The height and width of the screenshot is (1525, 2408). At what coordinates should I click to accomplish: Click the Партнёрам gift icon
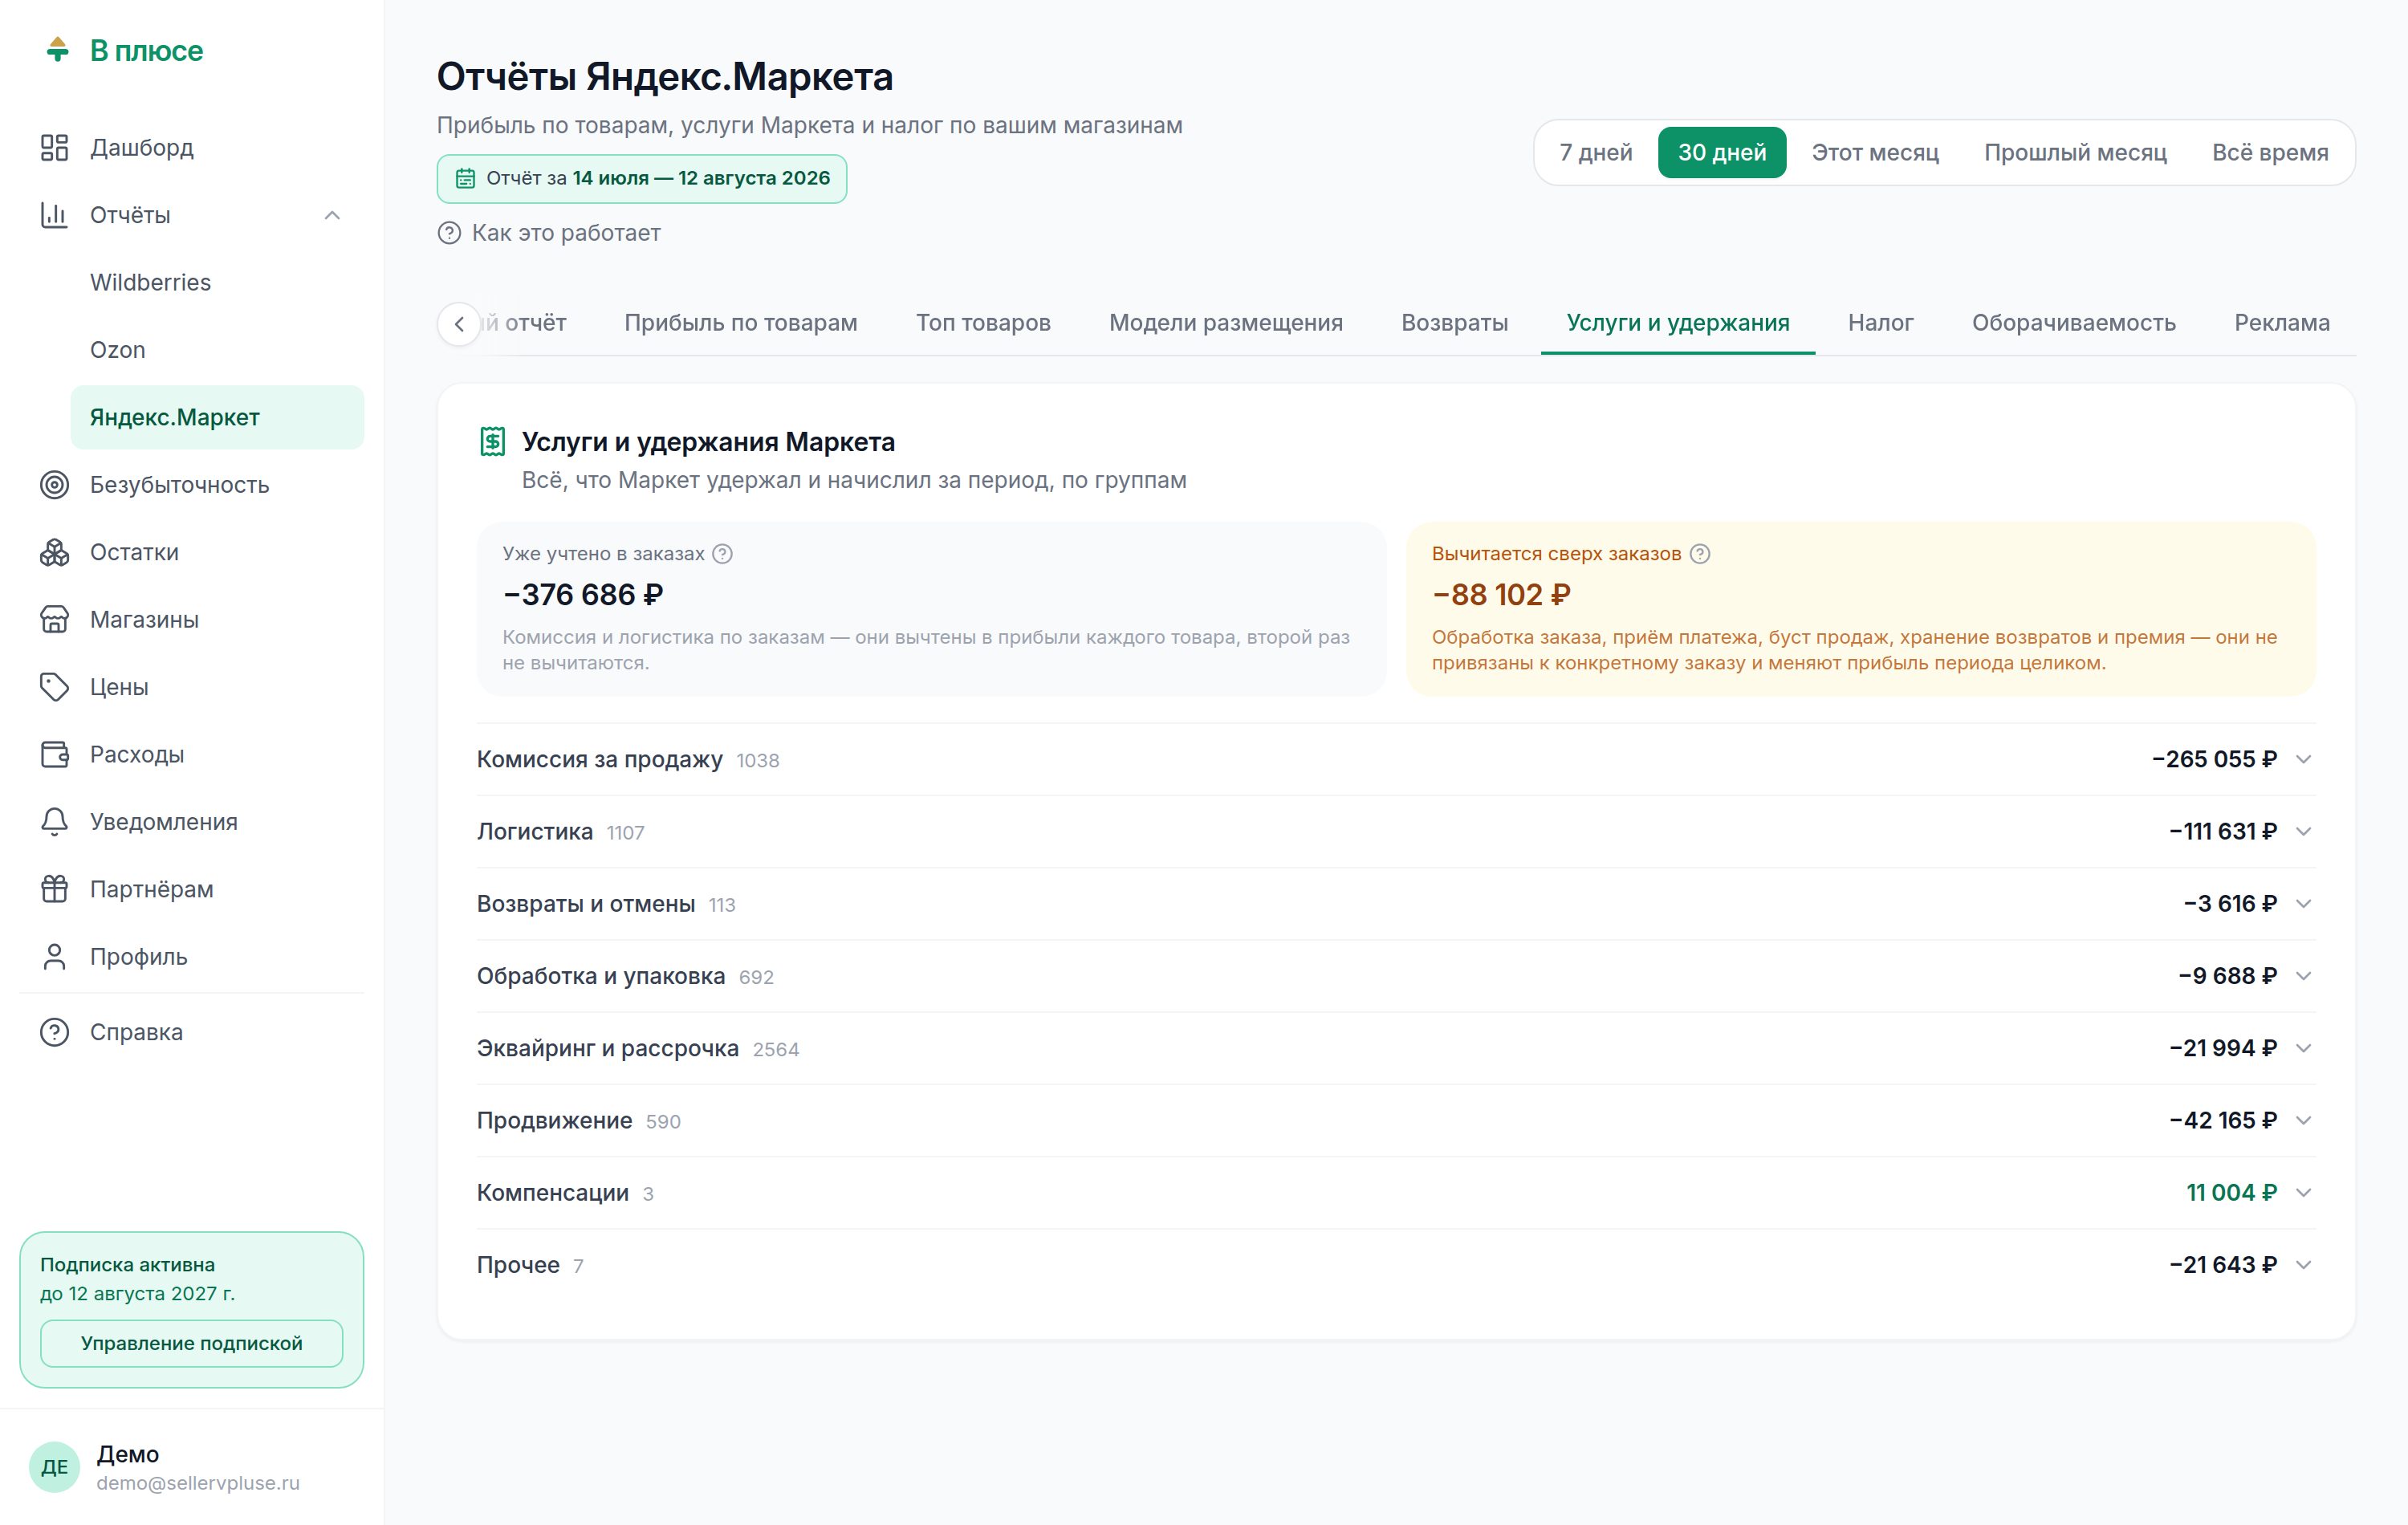coord(54,889)
